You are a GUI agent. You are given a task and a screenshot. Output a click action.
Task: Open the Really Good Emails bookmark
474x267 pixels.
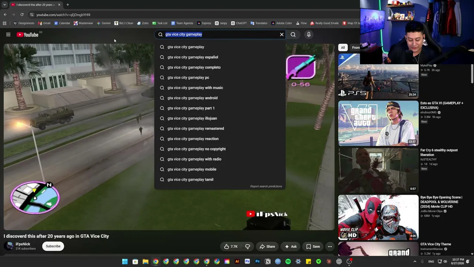(324, 23)
